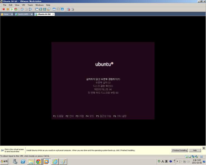The image size is (206, 165).
Task: Click the appliance view icon
Action: click(58, 9)
